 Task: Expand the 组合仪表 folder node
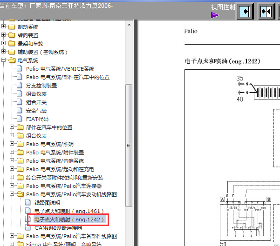[12, 135]
